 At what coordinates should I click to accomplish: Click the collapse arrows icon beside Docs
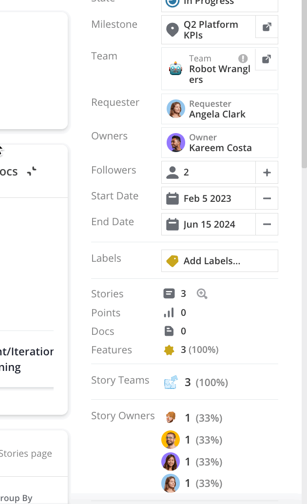coord(32,171)
